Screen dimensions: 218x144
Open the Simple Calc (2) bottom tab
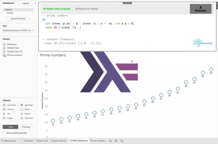pyautogui.click(x=58, y=141)
